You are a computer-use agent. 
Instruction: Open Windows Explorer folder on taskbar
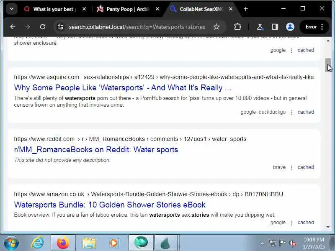click(x=89, y=243)
